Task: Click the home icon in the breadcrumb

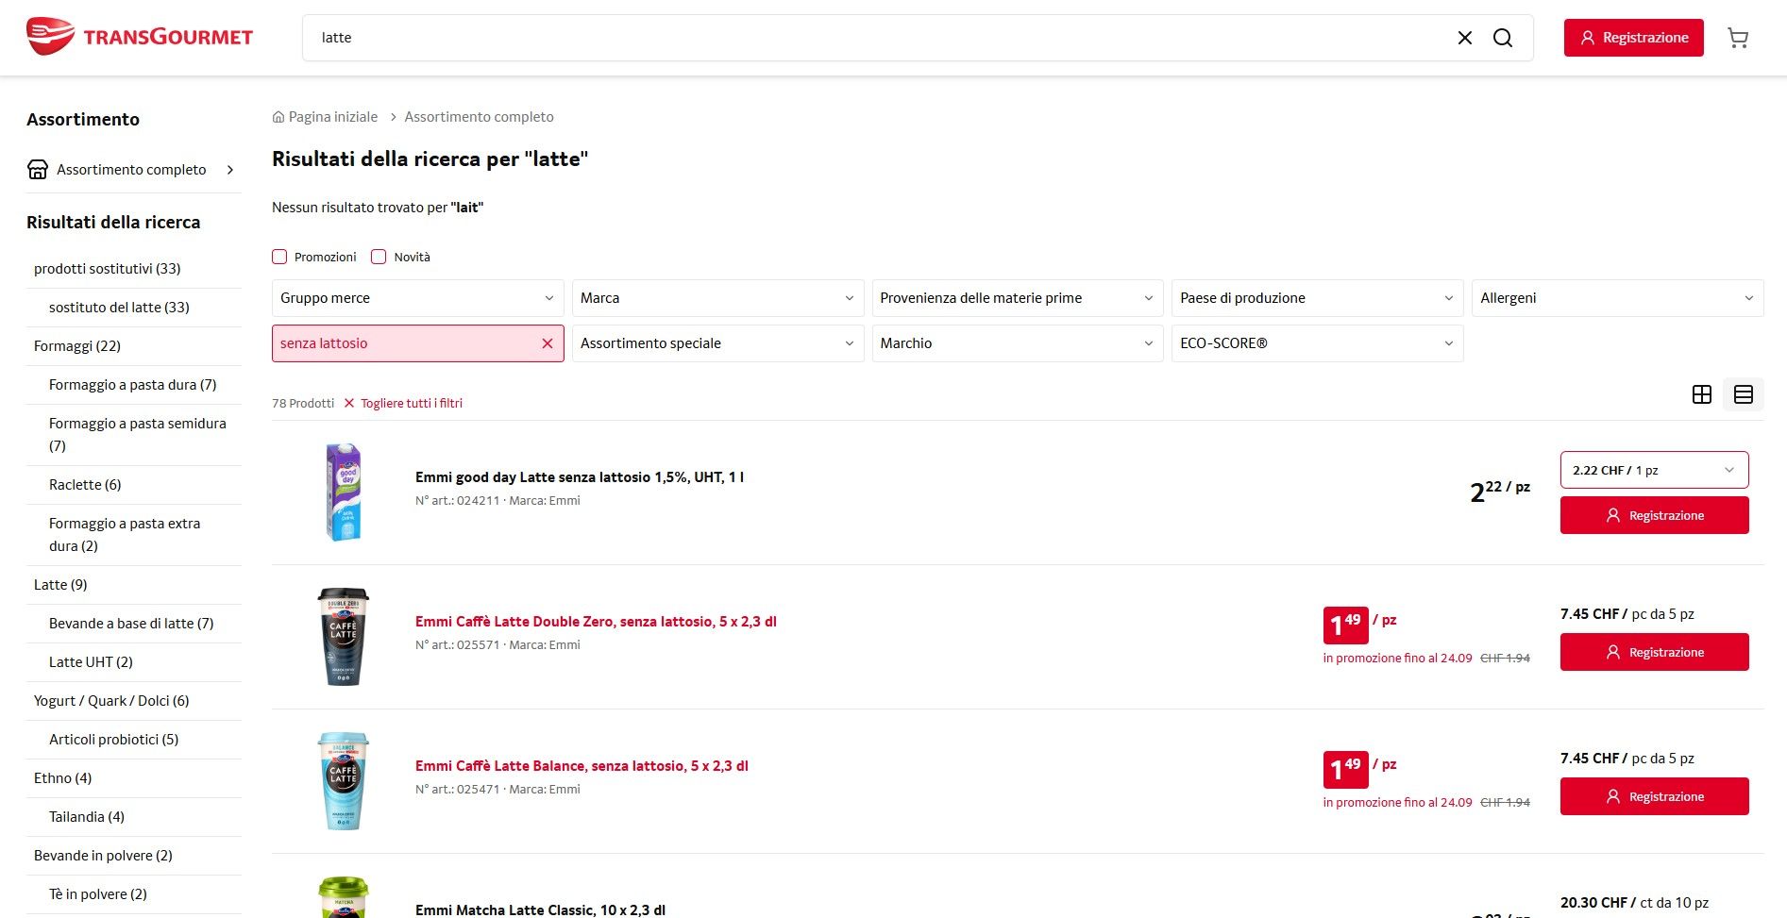Action: (x=278, y=117)
